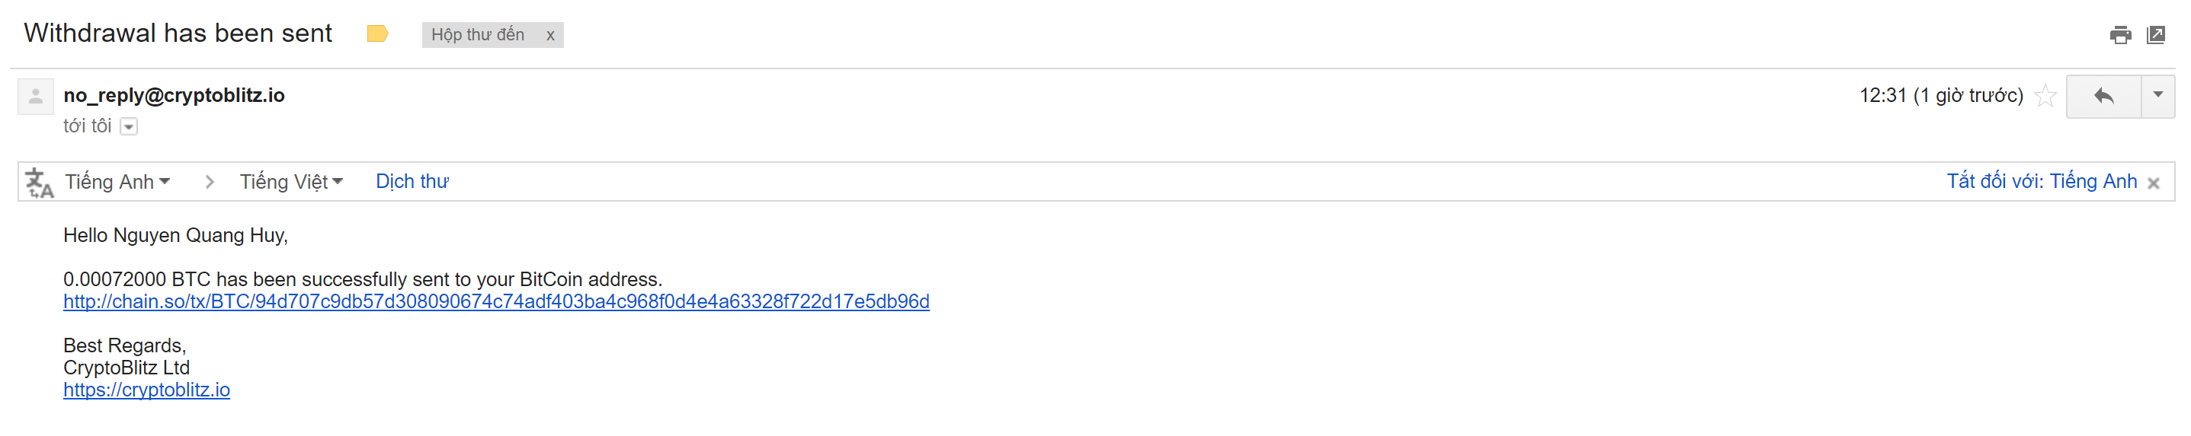
Task: Star this email message
Action: (2045, 96)
